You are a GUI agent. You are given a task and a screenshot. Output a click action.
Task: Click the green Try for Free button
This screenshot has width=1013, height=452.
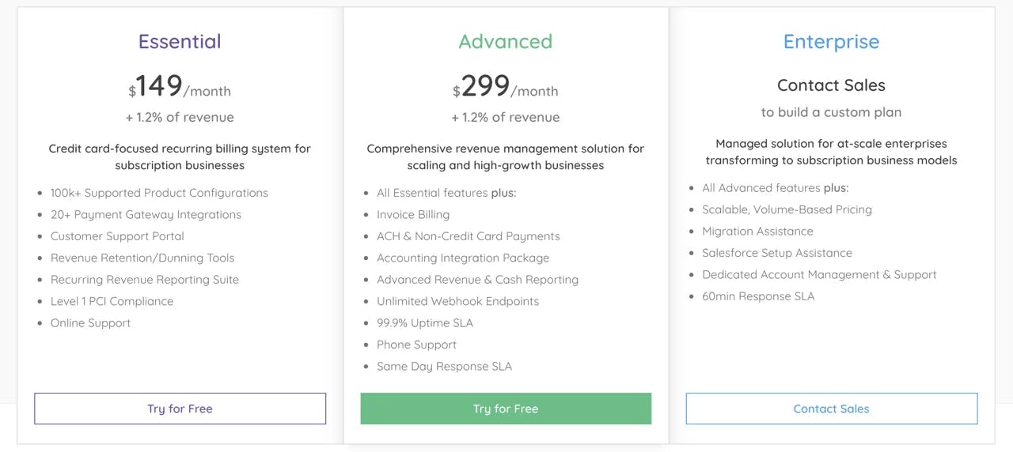[x=506, y=409]
